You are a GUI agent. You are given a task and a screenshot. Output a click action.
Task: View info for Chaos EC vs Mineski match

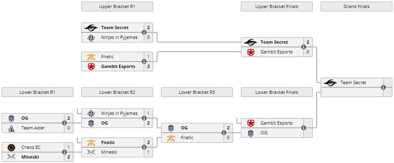64,152
